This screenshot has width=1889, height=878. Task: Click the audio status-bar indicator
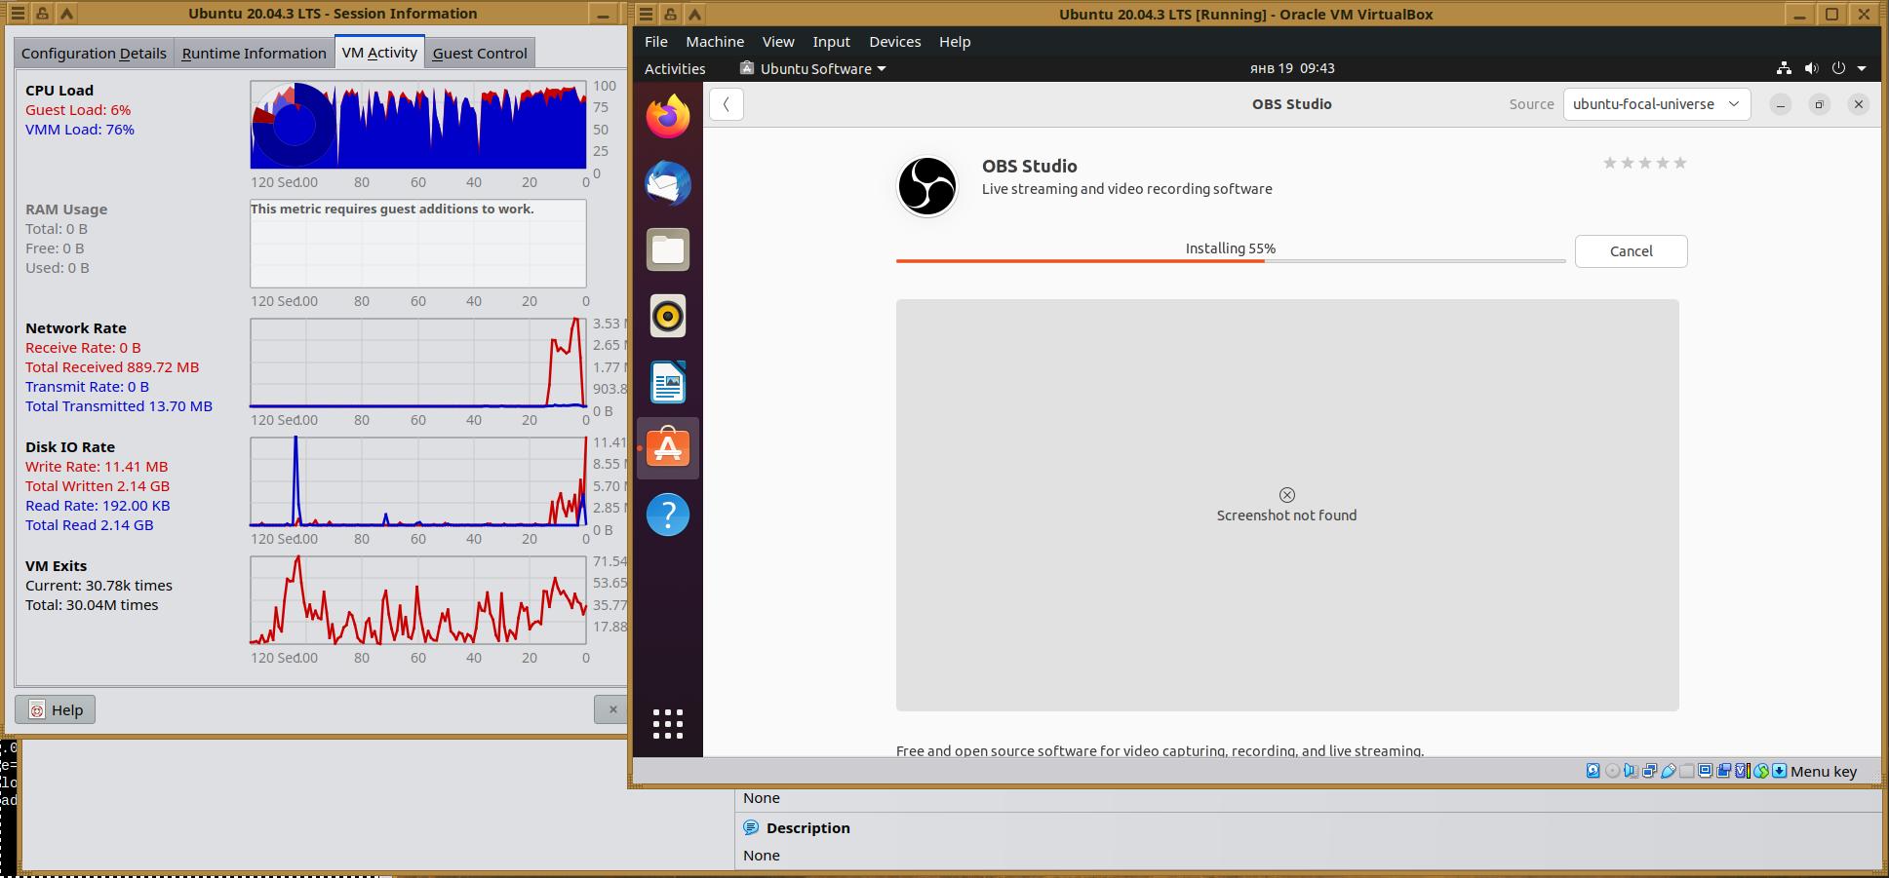point(1631,771)
